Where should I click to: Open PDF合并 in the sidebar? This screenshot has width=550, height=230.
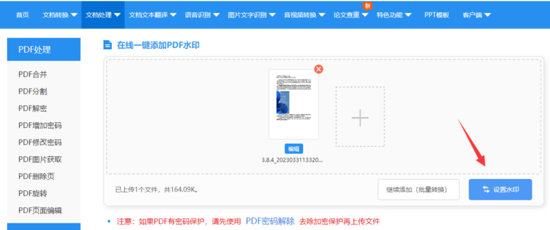(x=33, y=74)
